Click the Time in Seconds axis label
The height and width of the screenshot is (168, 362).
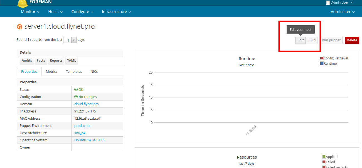(143, 101)
